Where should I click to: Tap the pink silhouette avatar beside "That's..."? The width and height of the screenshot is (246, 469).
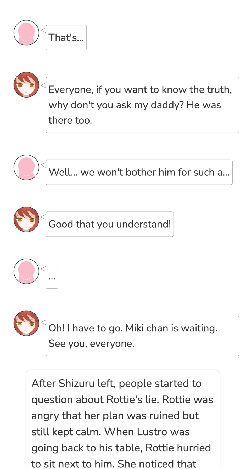pyautogui.click(x=26, y=33)
